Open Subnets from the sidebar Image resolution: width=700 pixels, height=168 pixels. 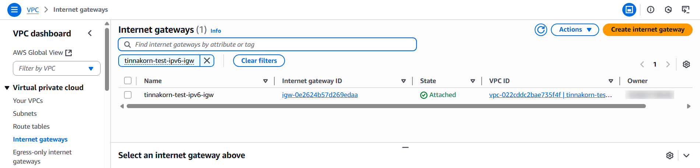pos(25,114)
